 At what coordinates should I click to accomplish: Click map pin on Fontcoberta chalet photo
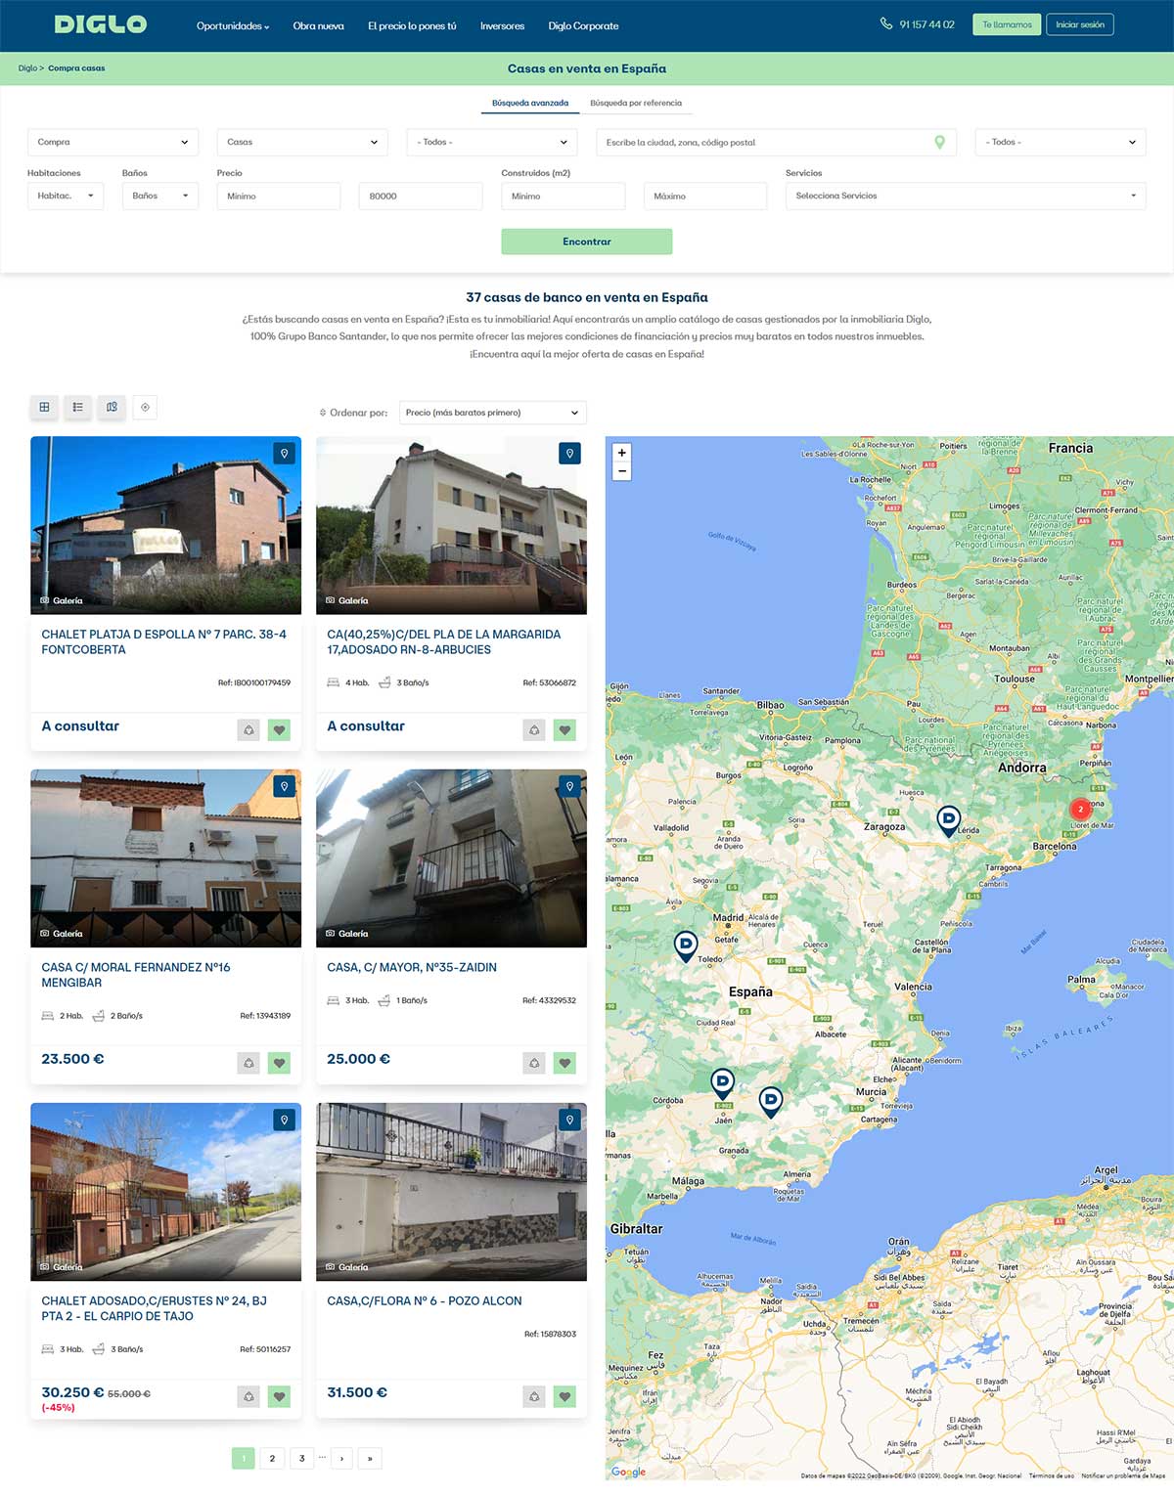point(284,454)
